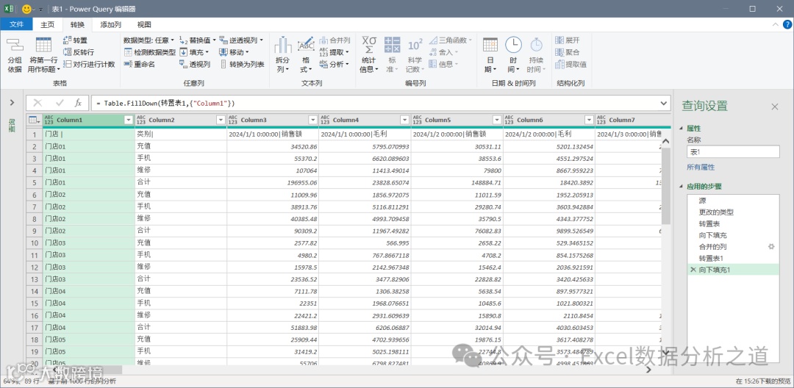Expand the formula bar with chevron

pyautogui.click(x=664, y=103)
